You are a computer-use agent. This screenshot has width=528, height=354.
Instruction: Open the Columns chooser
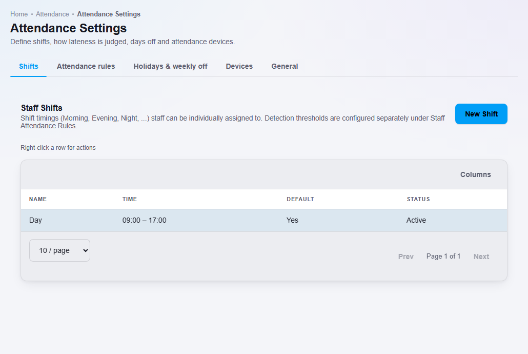click(x=476, y=174)
